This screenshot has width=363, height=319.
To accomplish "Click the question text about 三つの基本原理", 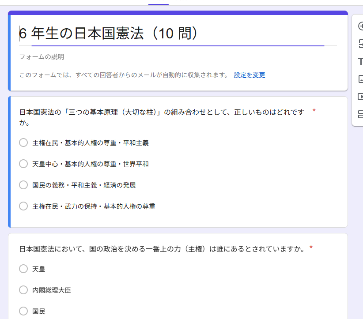I will pos(162,117).
